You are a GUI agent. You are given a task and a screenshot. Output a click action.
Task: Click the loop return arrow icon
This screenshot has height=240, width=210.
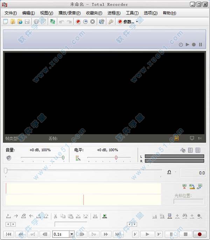coord(169,172)
